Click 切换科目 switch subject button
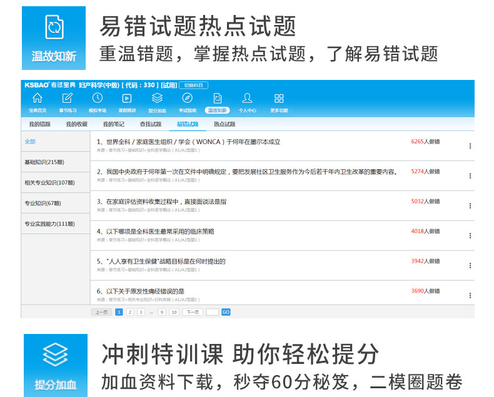494x397 pixels. click(x=193, y=86)
